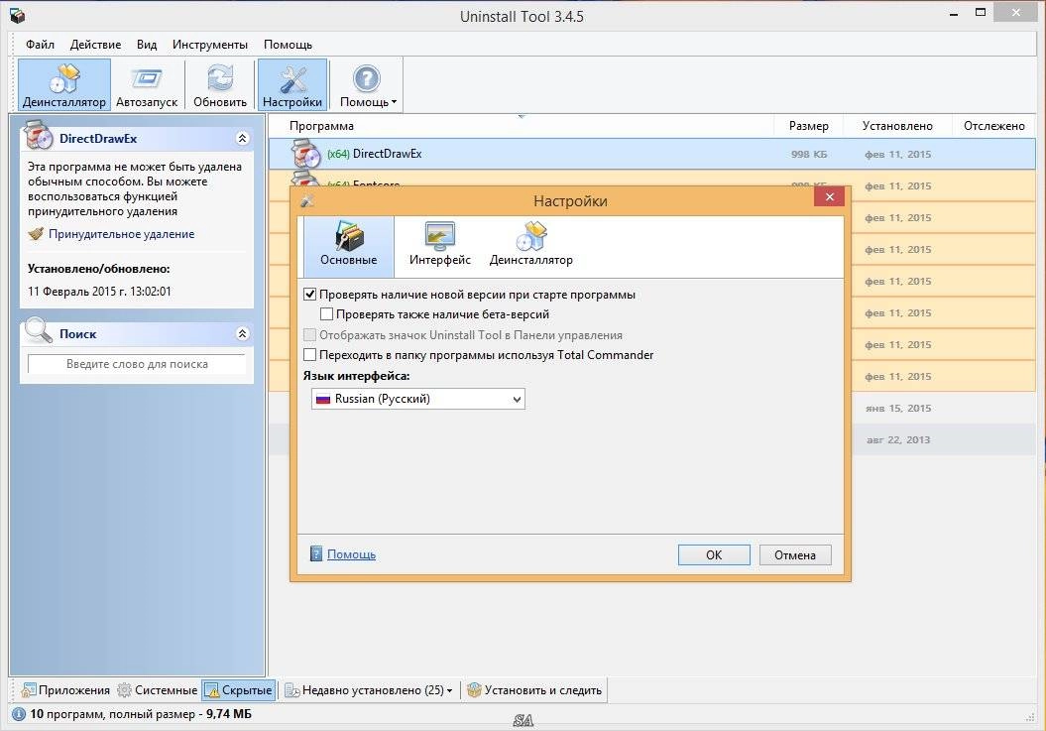Open Недавно установлено (25) dropdown
The width and height of the screenshot is (1046, 731).
369,690
